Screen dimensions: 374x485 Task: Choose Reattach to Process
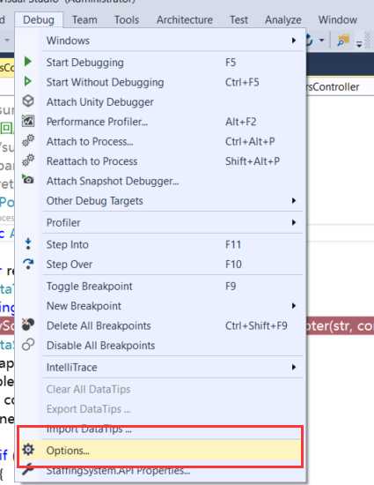point(172,161)
